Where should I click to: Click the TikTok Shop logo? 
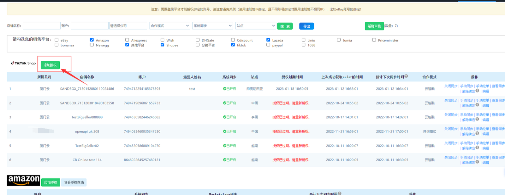coord(23,63)
